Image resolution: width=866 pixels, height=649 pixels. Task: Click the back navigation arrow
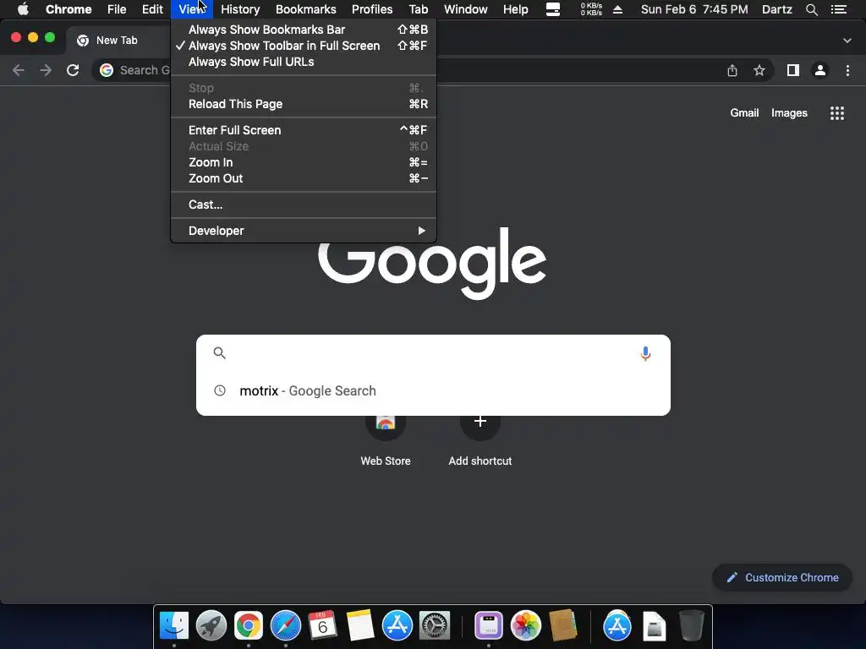(19, 70)
